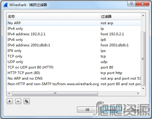This screenshot has height=119, width=152.
Task: Select the "UDP only" filter name
Action: 15,62
